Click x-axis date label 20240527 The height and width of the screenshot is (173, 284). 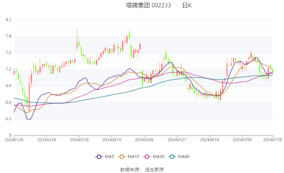tap(177, 140)
